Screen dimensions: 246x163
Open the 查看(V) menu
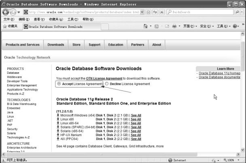39,19
